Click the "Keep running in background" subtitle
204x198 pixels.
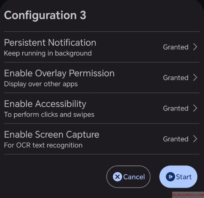(48, 53)
